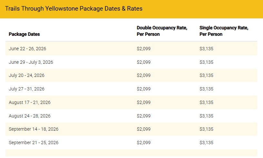Screen dimensions: 263x158
Task: Choose the June 29 - July 3 package
Action: click(x=31, y=62)
